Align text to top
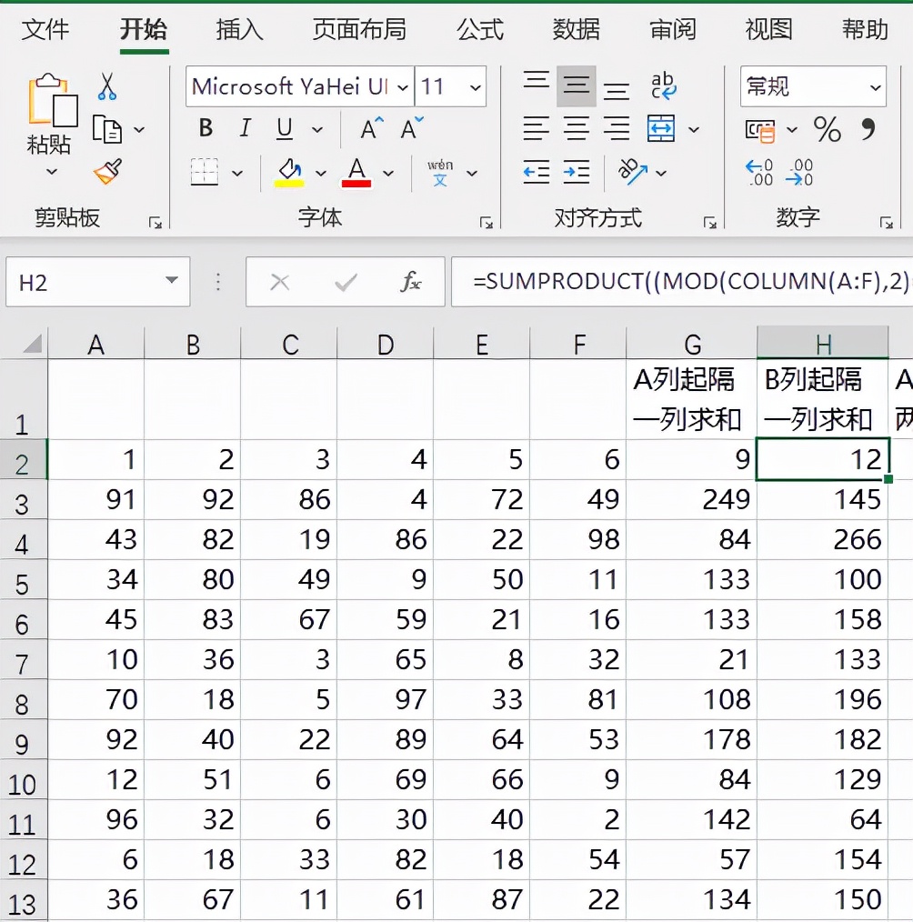The image size is (913, 922). click(x=537, y=83)
